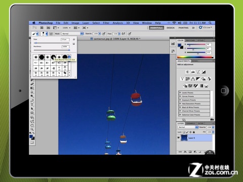Image resolution: width=243 pixels, height=182 pixels.
Task: Hide Layer 0 using eye icon
Action: click(x=179, y=138)
